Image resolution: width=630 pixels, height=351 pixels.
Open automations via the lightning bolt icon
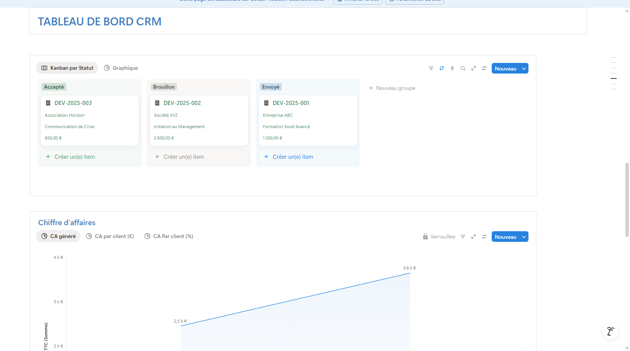[452, 68]
